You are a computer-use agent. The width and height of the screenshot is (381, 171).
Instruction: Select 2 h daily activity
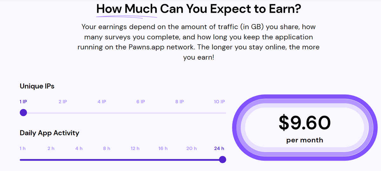pos(51,148)
